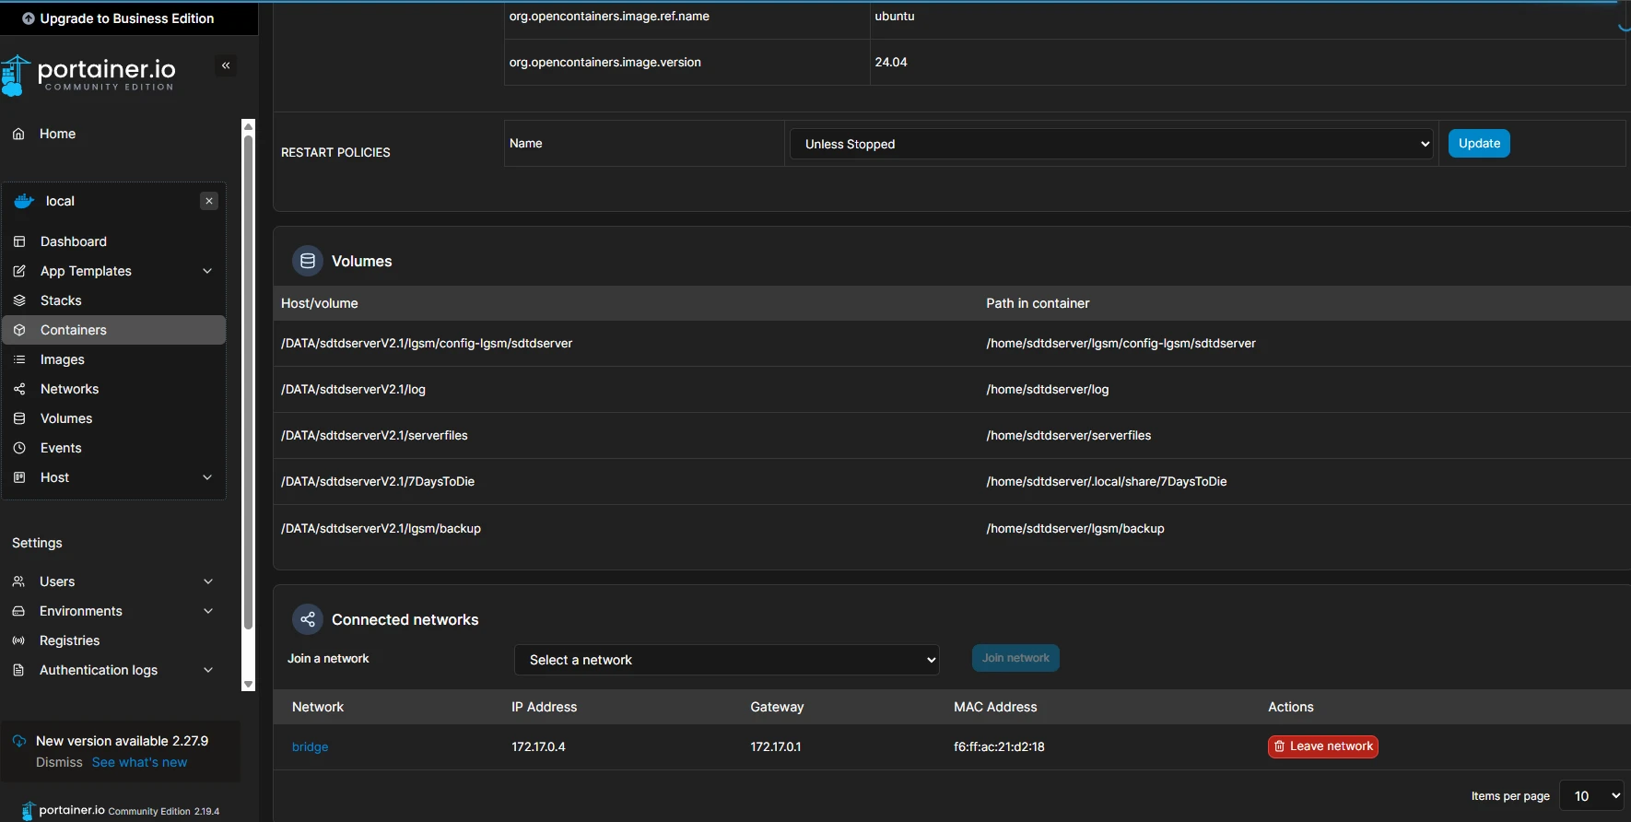
Task: Click the new version download icon
Action: [x=19, y=741]
